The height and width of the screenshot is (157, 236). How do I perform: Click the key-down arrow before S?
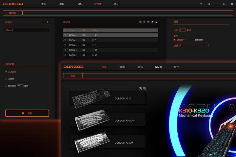[x=93, y=40]
